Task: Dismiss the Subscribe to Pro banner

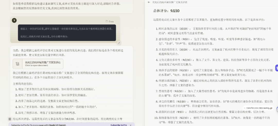Action: [131, 125]
